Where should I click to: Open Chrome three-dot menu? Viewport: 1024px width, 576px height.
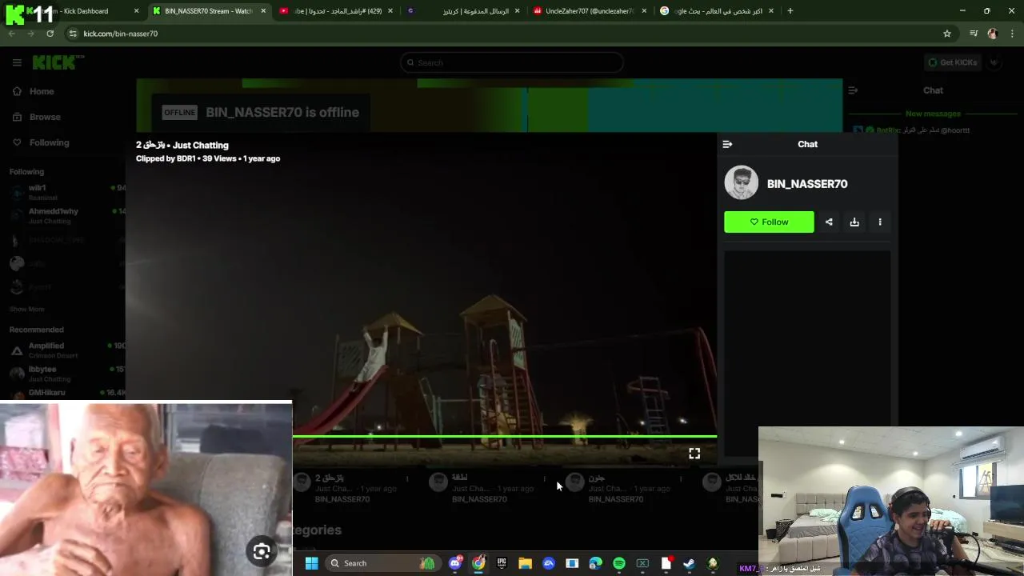[x=1013, y=34]
